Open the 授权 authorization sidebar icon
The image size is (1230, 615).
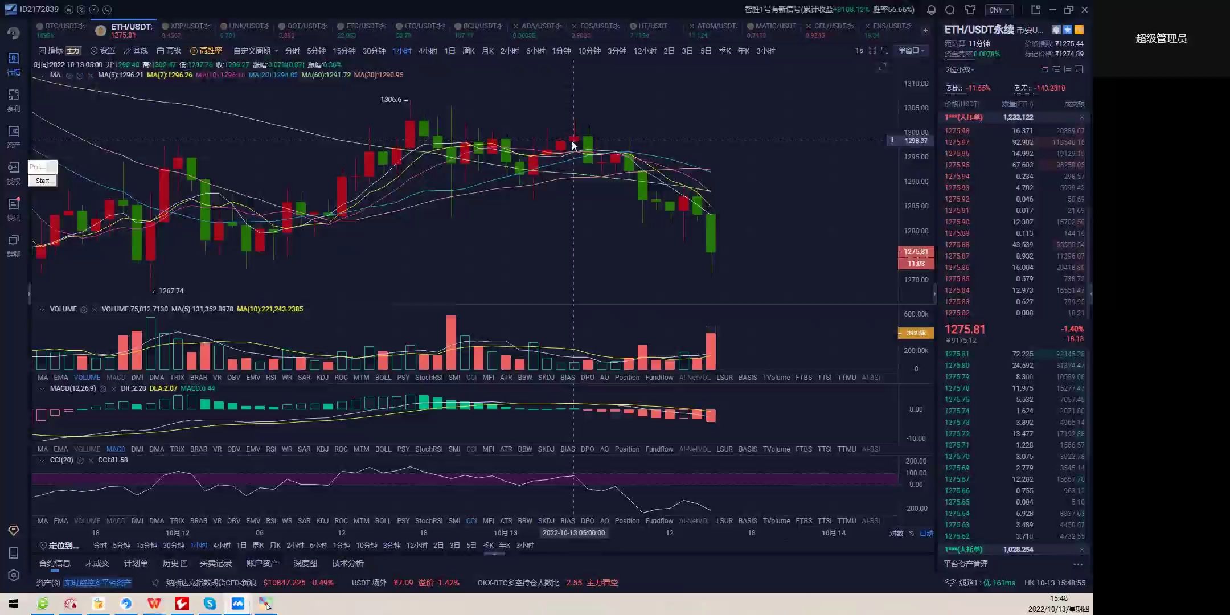pos(14,173)
